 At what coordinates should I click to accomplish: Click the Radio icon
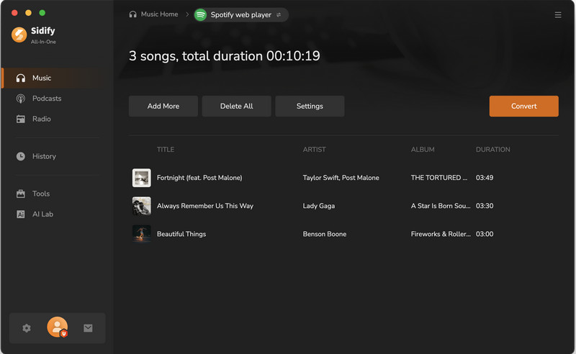pyautogui.click(x=21, y=119)
